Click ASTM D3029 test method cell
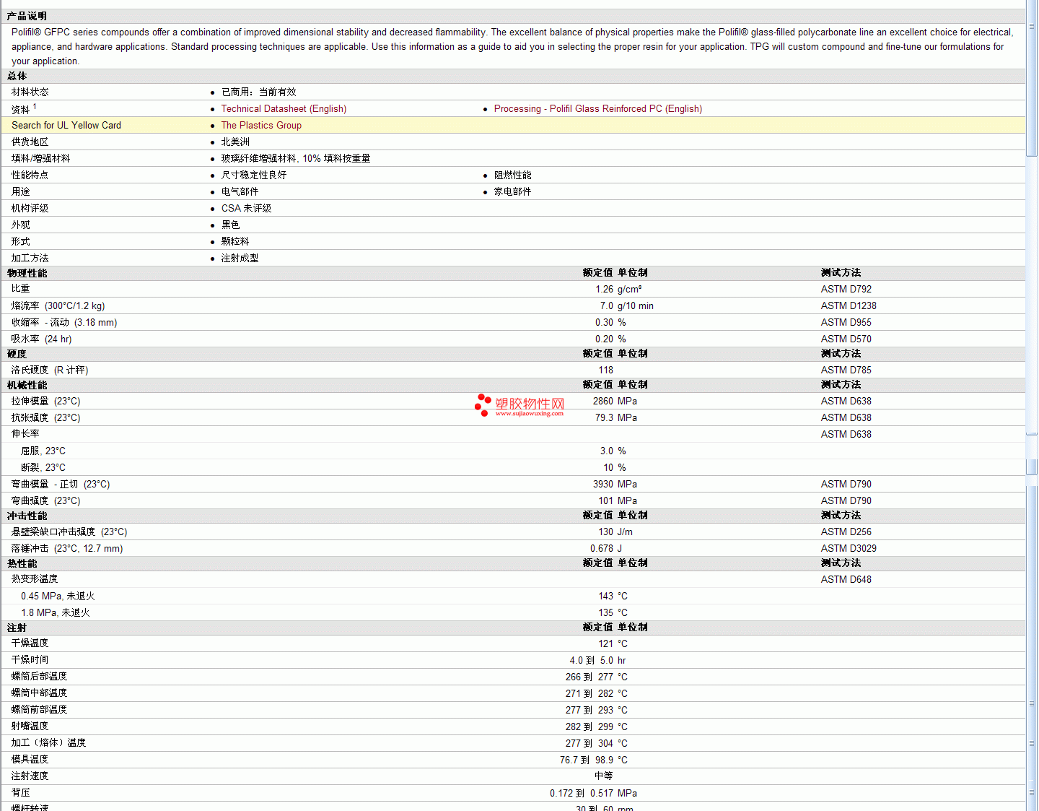Viewport: 1039px width, 811px height. click(x=849, y=548)
